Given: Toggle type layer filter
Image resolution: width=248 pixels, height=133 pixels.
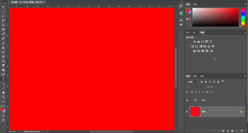Looking at the screenshot, I should (x=210, y=82).
